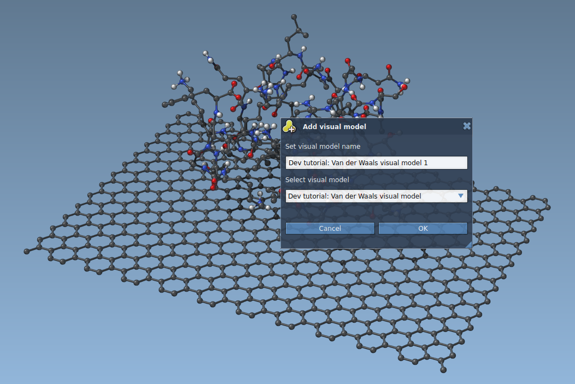Click a corner atom of the graphene lattice

point(27,251)
